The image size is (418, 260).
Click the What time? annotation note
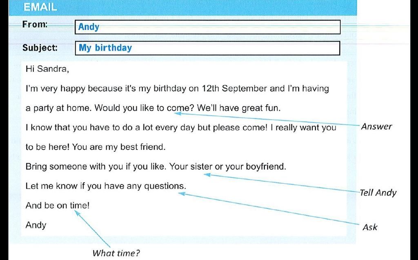click(116, 253)
